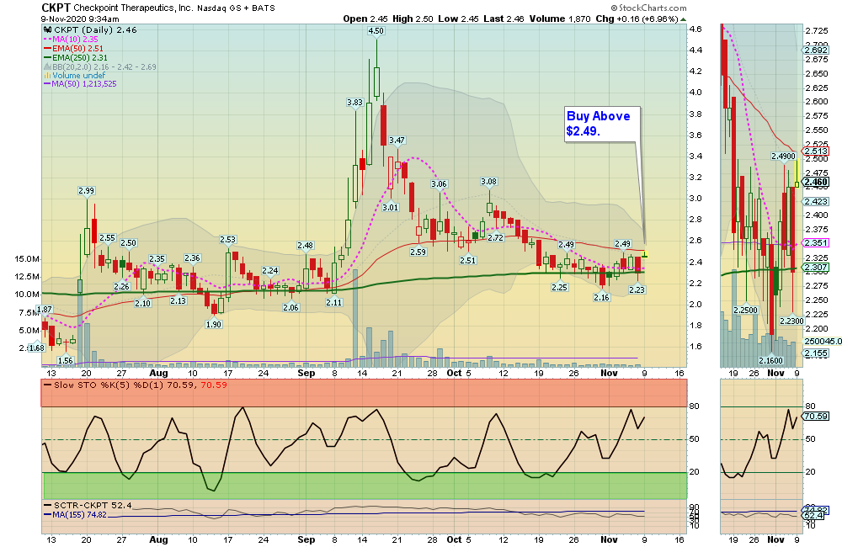This screenshot has width=842, height=547.
Task: Click the MA(10) 2.35 legend entry
Action: 71,40
